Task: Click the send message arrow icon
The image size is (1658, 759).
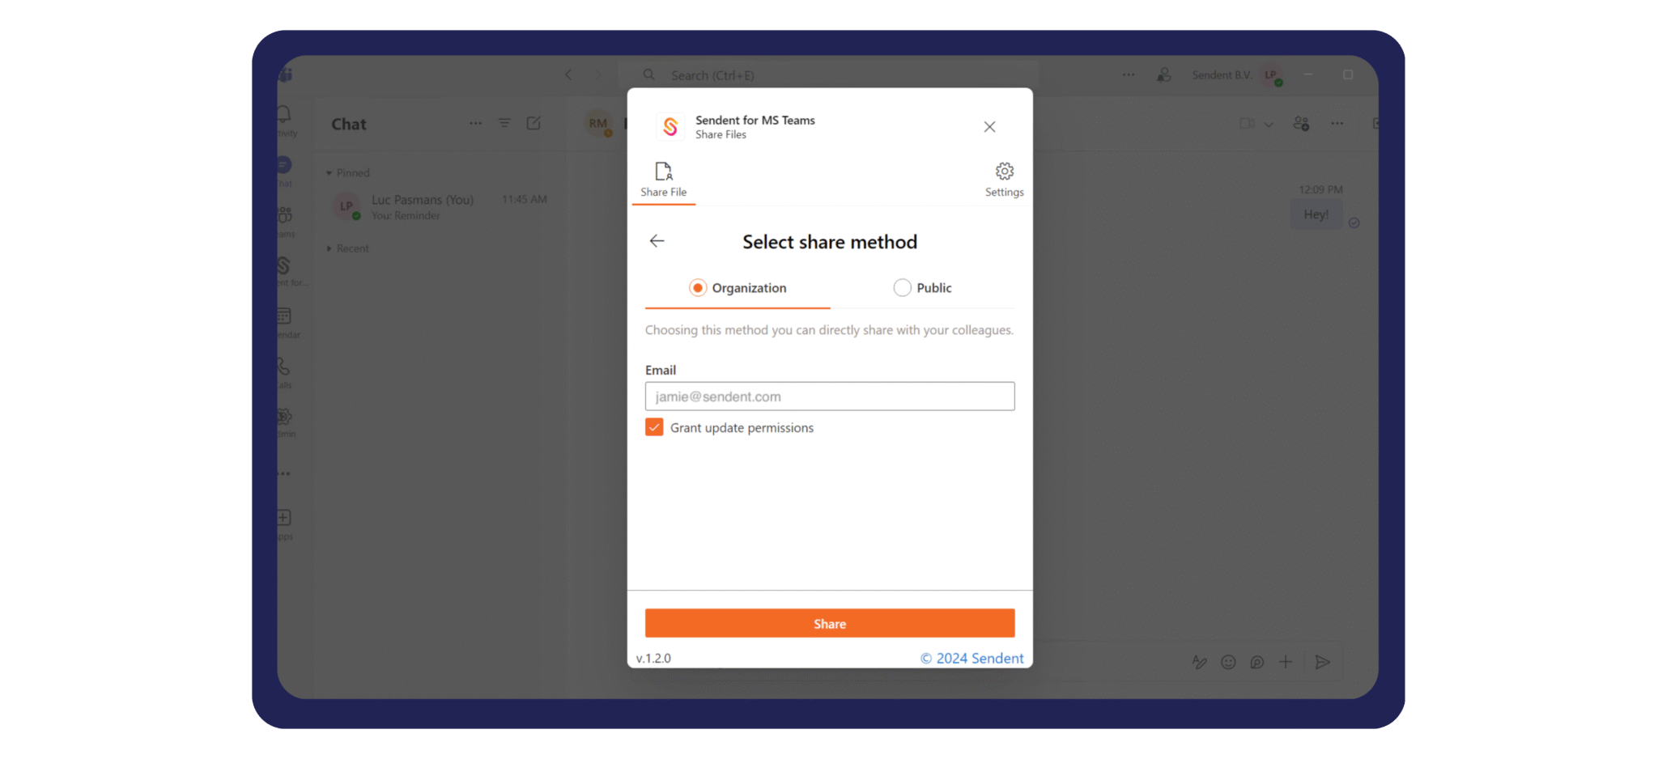Action: pos(1323,663)
